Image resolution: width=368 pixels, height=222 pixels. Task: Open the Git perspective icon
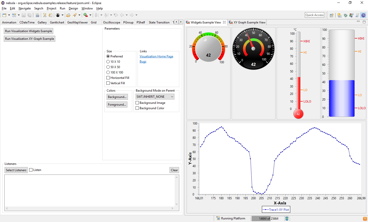(340, 15)
